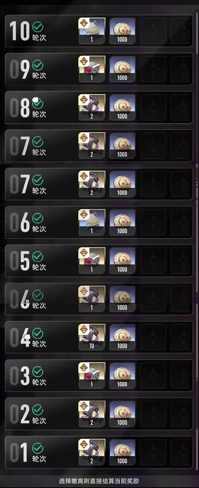The image size is (199, 488).
Task: Select the character reward item in round 02
Action: (92, 414)
